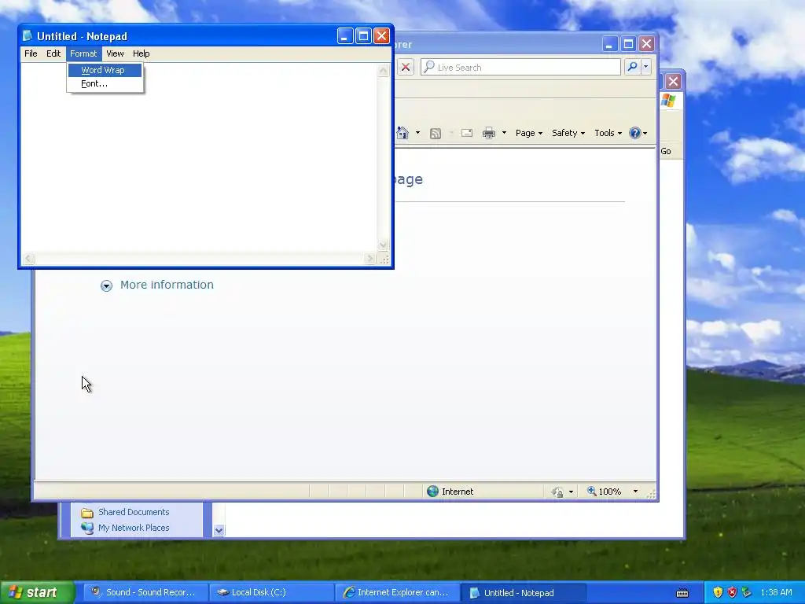805x604 pixels.
Task: Click the yellow security shield tray icon
Action: (718, 593)
